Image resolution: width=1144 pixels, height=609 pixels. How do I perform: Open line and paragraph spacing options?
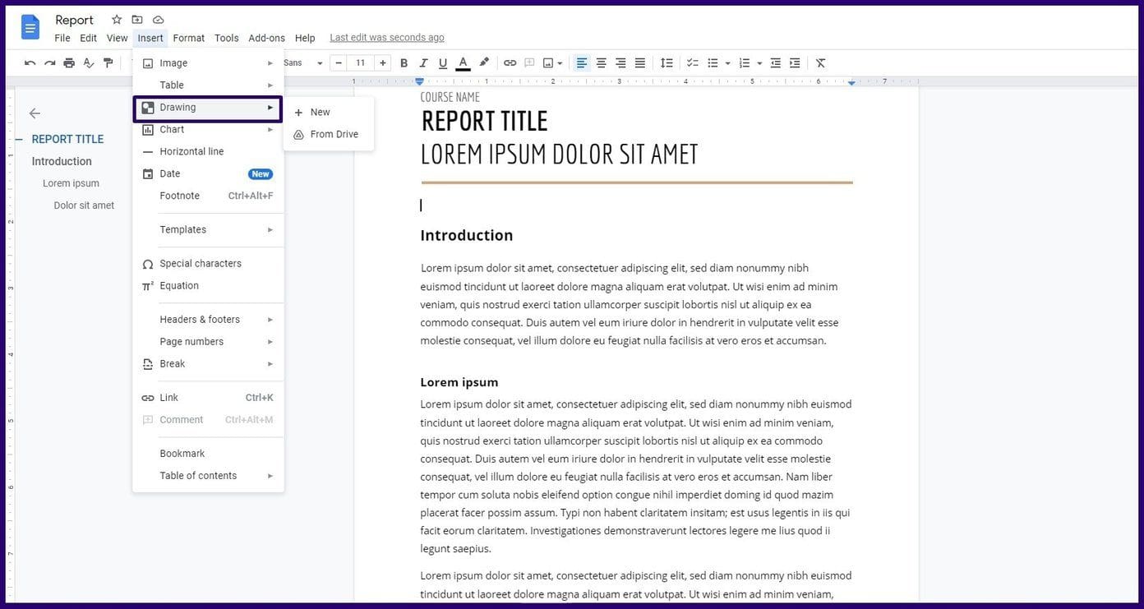[667, 63]
